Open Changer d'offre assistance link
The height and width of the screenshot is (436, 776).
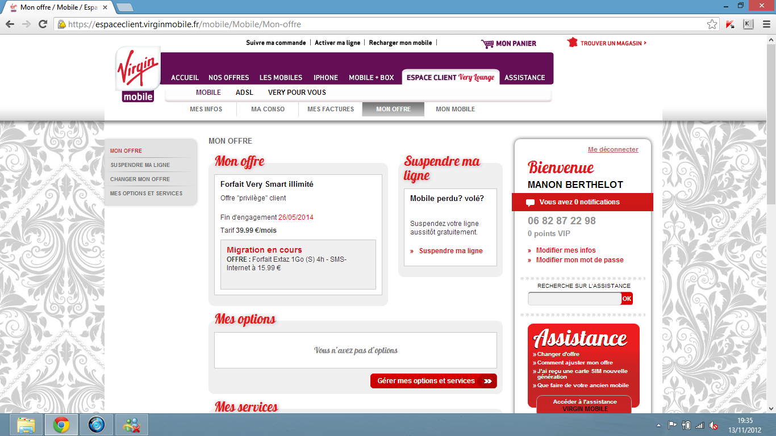click(558, 354)
